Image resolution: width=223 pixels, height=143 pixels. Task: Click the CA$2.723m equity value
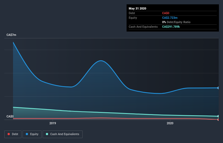click(170, 18)
